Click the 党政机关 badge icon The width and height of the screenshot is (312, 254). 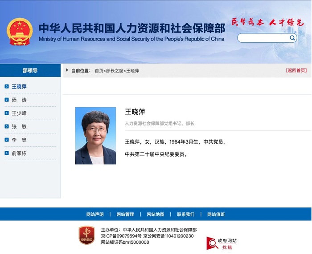pyautogui.click(x=86, y=235)
